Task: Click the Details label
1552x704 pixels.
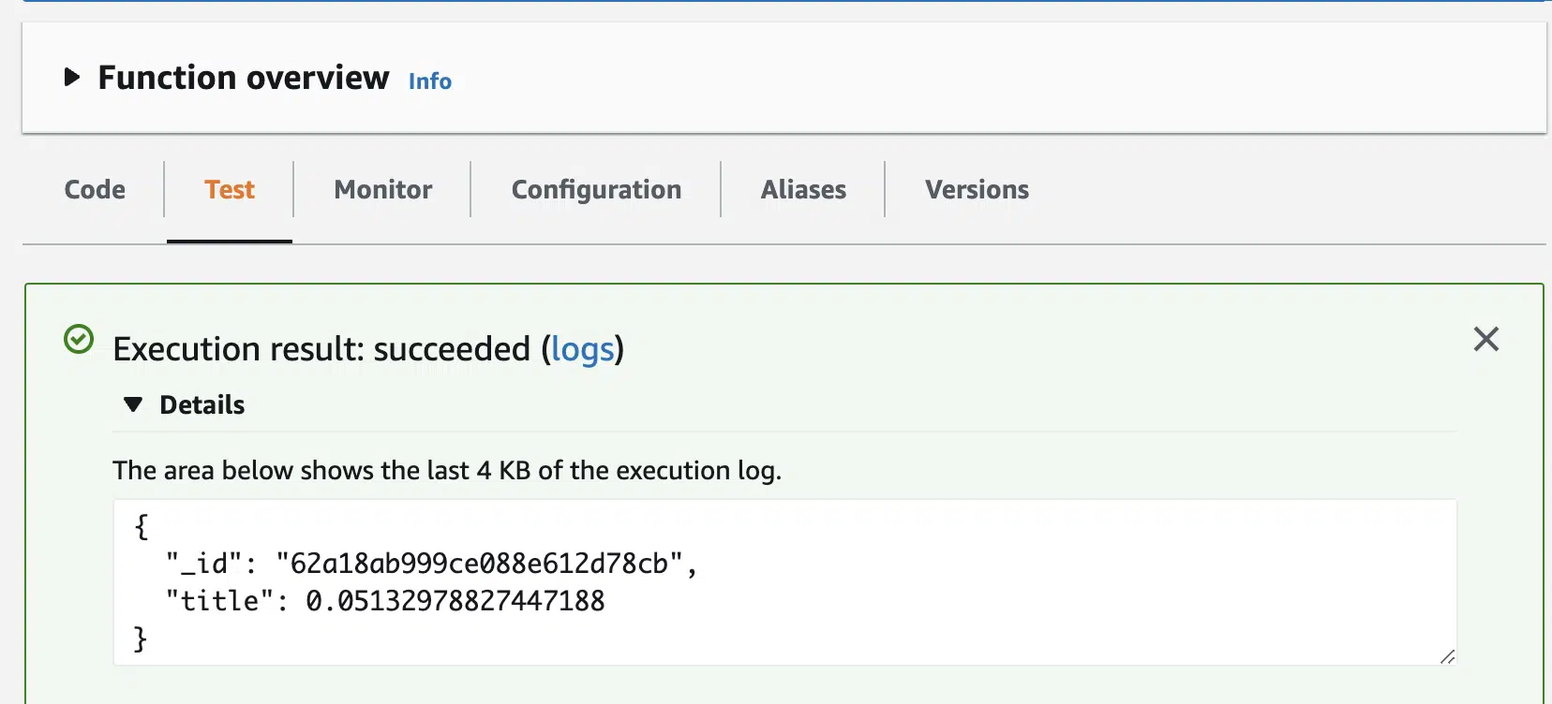Action: tap(202, 404)
